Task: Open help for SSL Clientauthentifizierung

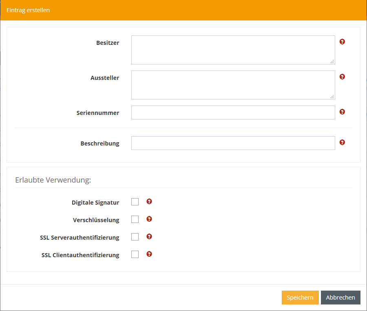Action: point(149,254)
